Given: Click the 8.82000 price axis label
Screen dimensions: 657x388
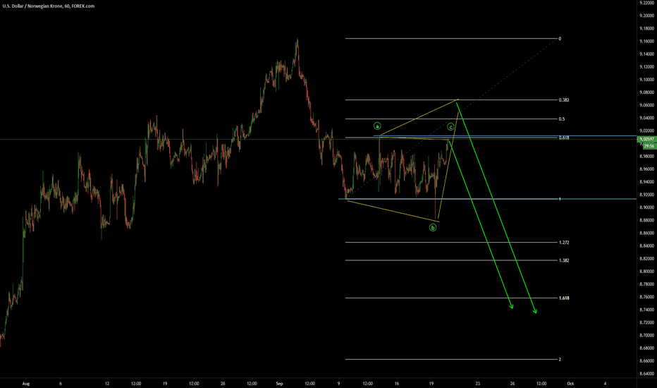Looking at the screenshot, I should [x=646, y=259].
